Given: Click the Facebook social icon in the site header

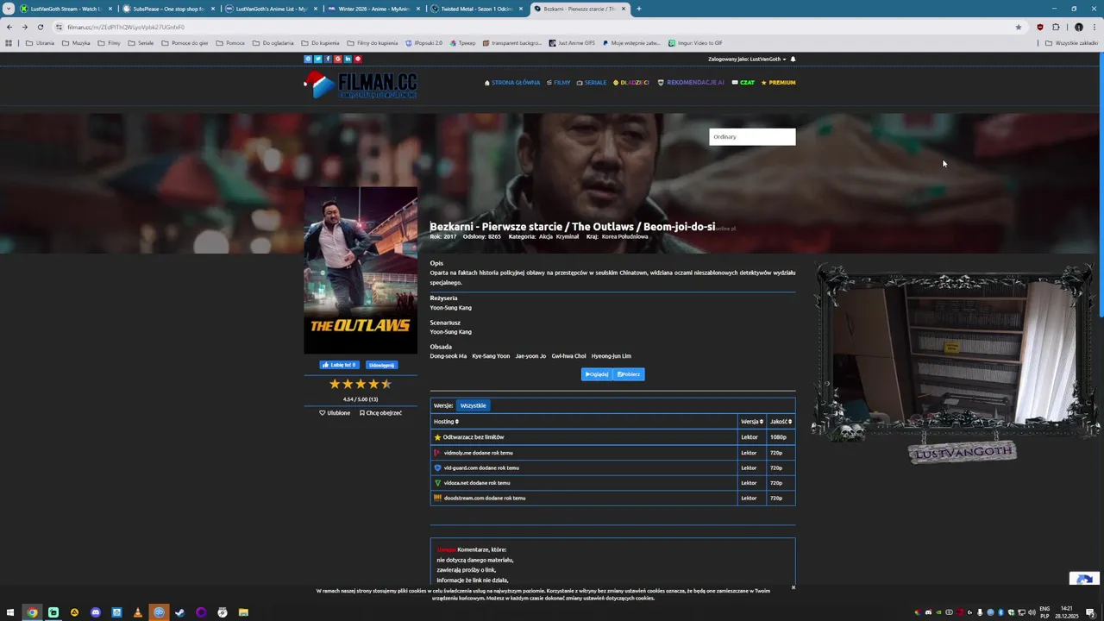Looking at the screenshot, I should [x=328, y=59].
